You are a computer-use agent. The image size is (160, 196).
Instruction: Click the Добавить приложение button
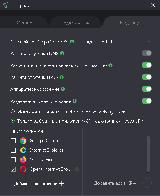[x=39, y=184]
